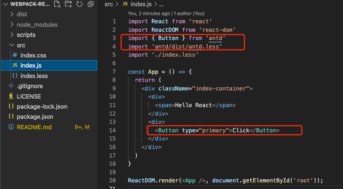
Task: Click the CSS hash icon beside index.css
Action: 15,55
